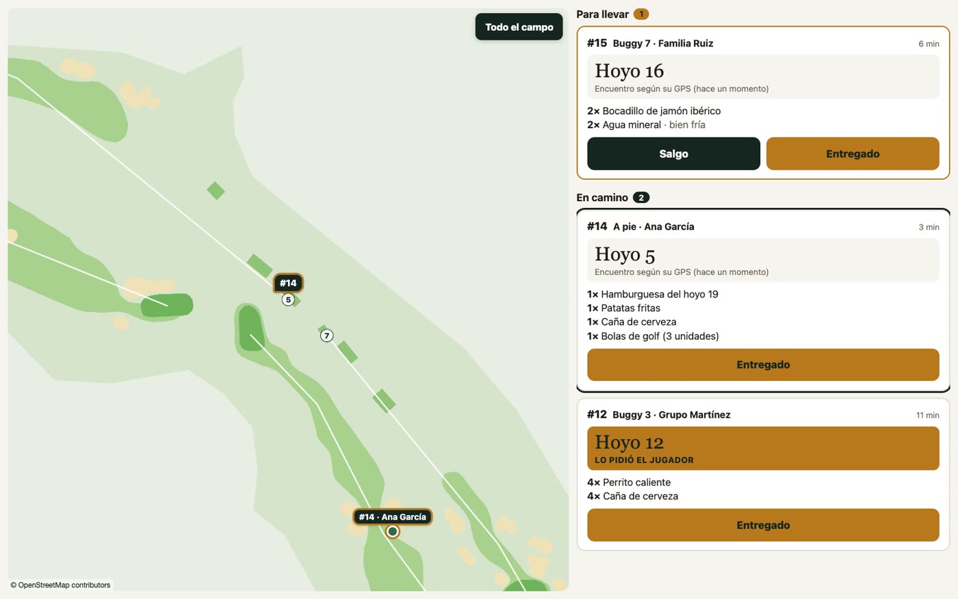Mark order #15 Familia Ruiz as Entregado
958x599 pixels.
pos(853,154)
